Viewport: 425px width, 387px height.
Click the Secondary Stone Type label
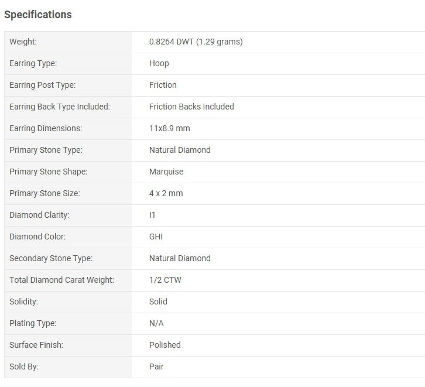click(x=51, y=258)
